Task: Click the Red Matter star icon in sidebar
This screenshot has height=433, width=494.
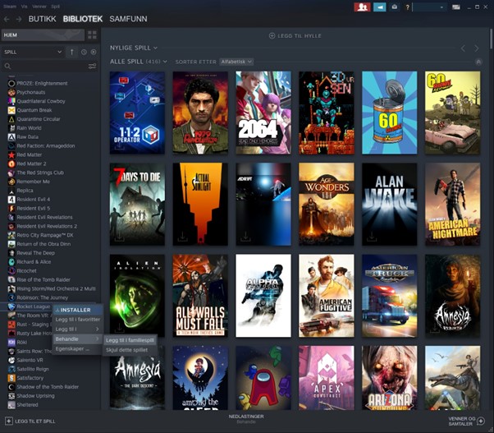Action: click(11, 154)
